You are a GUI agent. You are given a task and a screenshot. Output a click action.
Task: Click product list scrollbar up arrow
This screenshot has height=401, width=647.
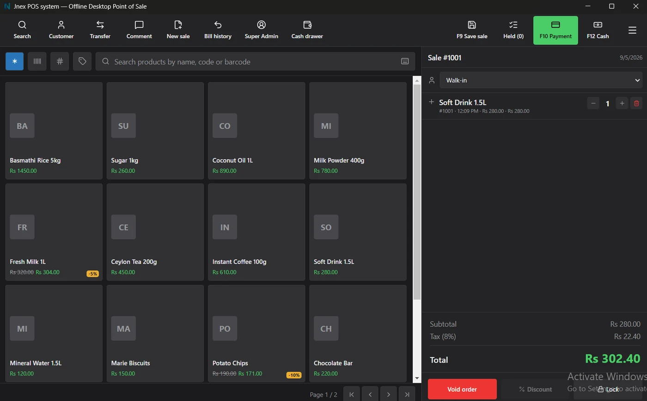[x=417, y=80]
